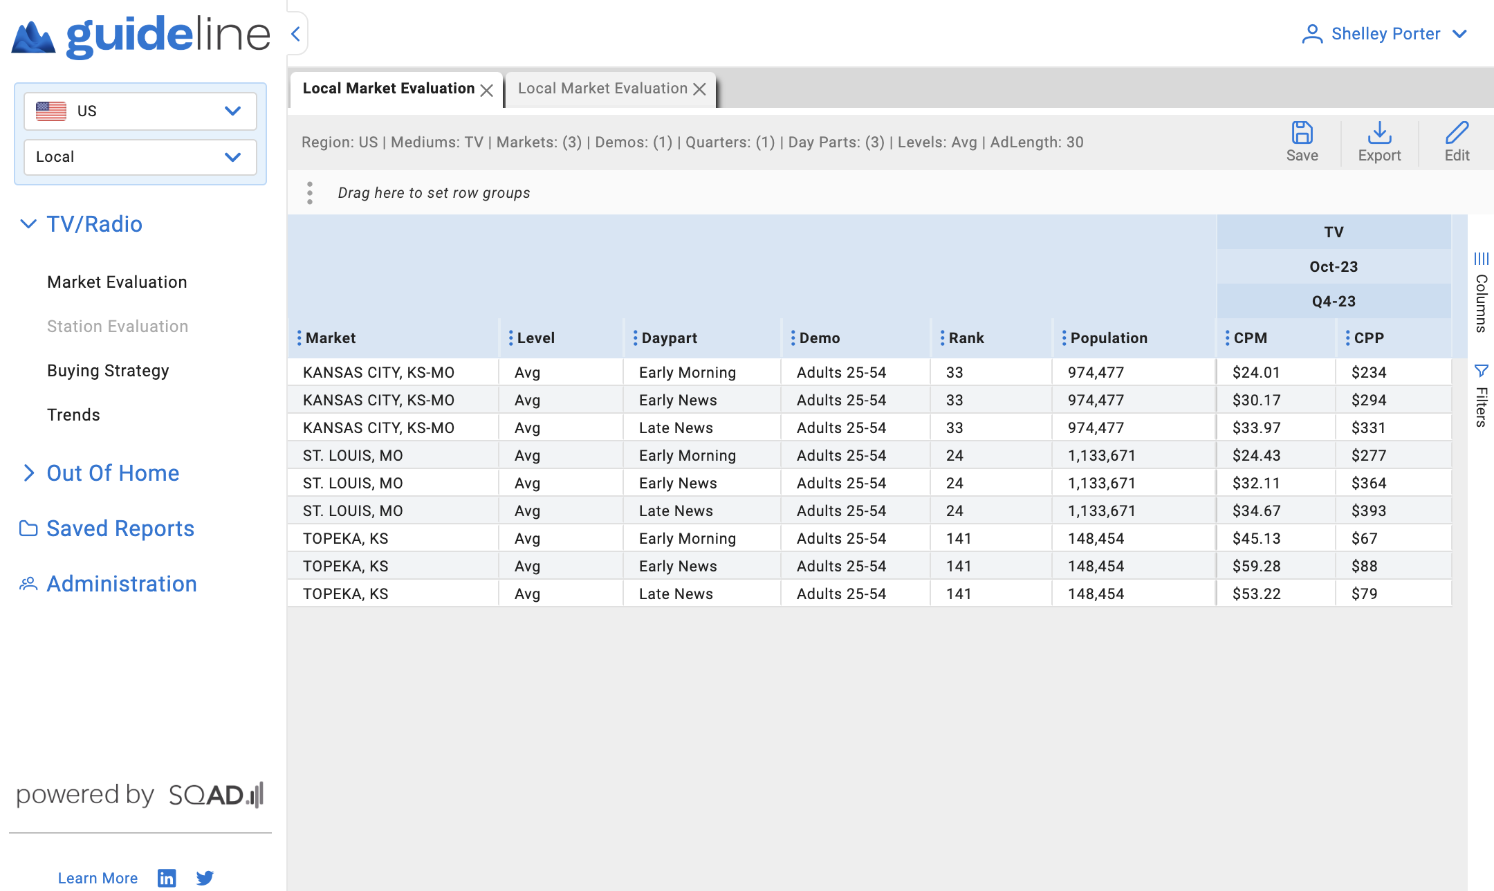Click the Buying Strategy link
Screen dimensions: 1494x891
pos(107,370)
